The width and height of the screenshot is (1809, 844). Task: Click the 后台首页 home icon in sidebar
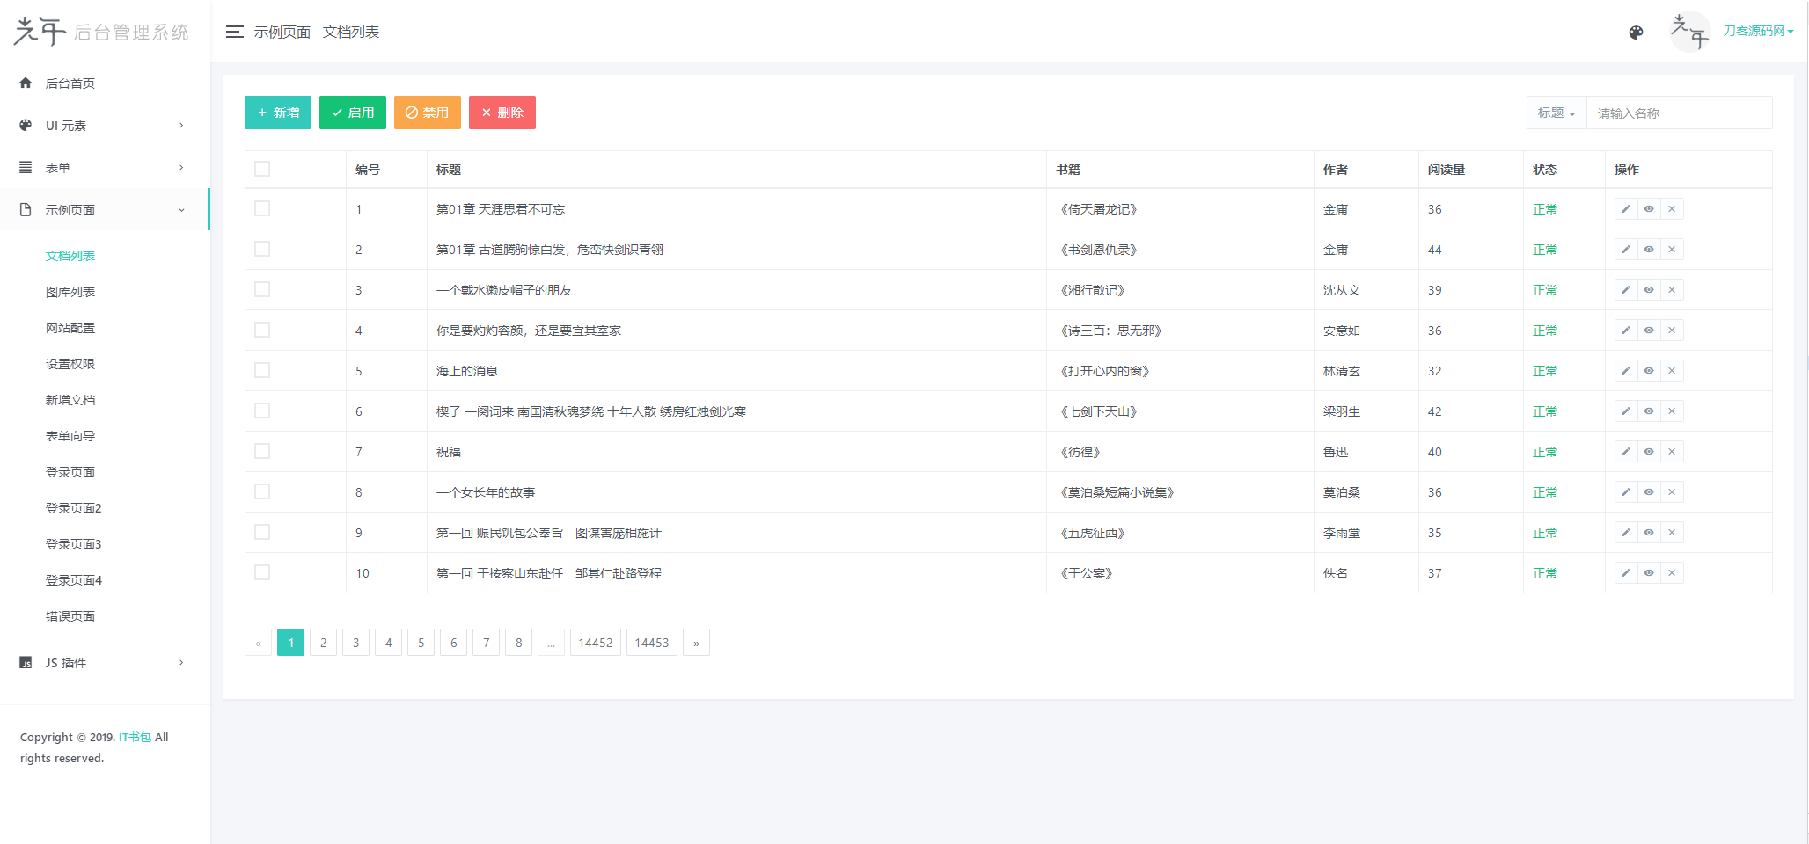[25, 83]
